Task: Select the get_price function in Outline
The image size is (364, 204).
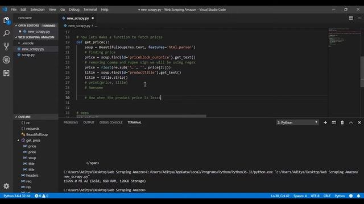Action: (33, 141)
